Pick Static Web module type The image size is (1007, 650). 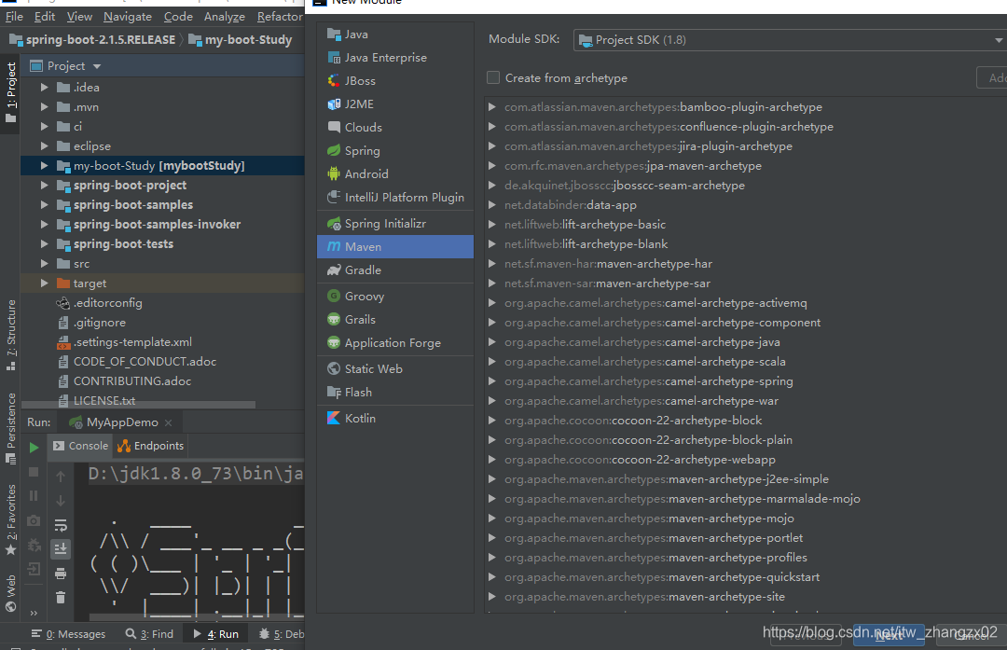pos(395,368)
